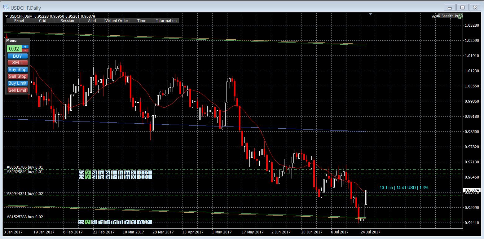484x239 pixels.
Task: Click the Br breakeven button in the 0.02 order row
Action: tap(108, 222)
